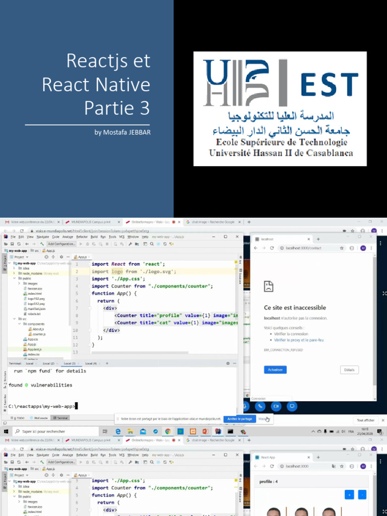The width and height of the screenshot is (387, 516).
Task: Bookmark the localhost page with the star icon
Action: coord(341,248)
